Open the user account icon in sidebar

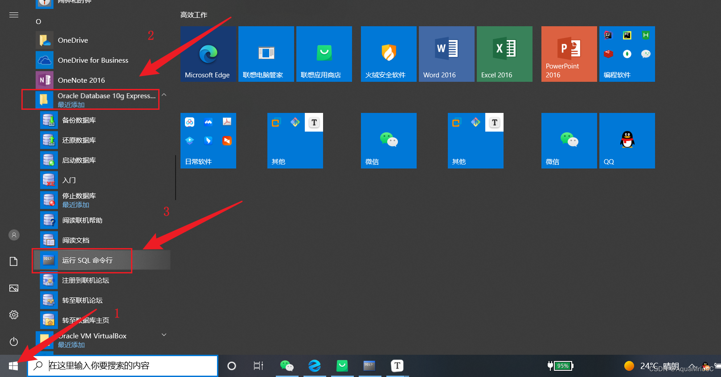[x=14, y=235]
